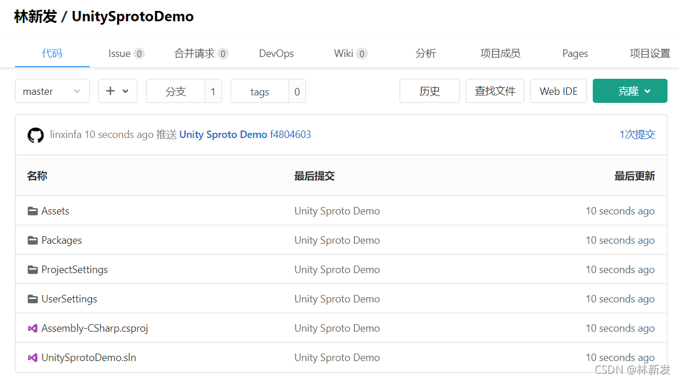The image size is (679, 380).
Task: Switch to the Issue tab
Action: 125,53
